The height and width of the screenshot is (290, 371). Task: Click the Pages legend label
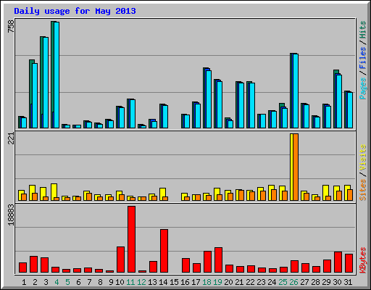pos(363,88)
